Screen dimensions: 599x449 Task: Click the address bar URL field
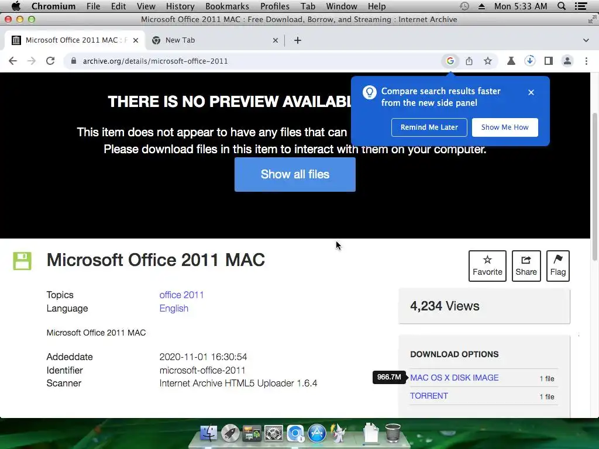(x=252, y=61)
